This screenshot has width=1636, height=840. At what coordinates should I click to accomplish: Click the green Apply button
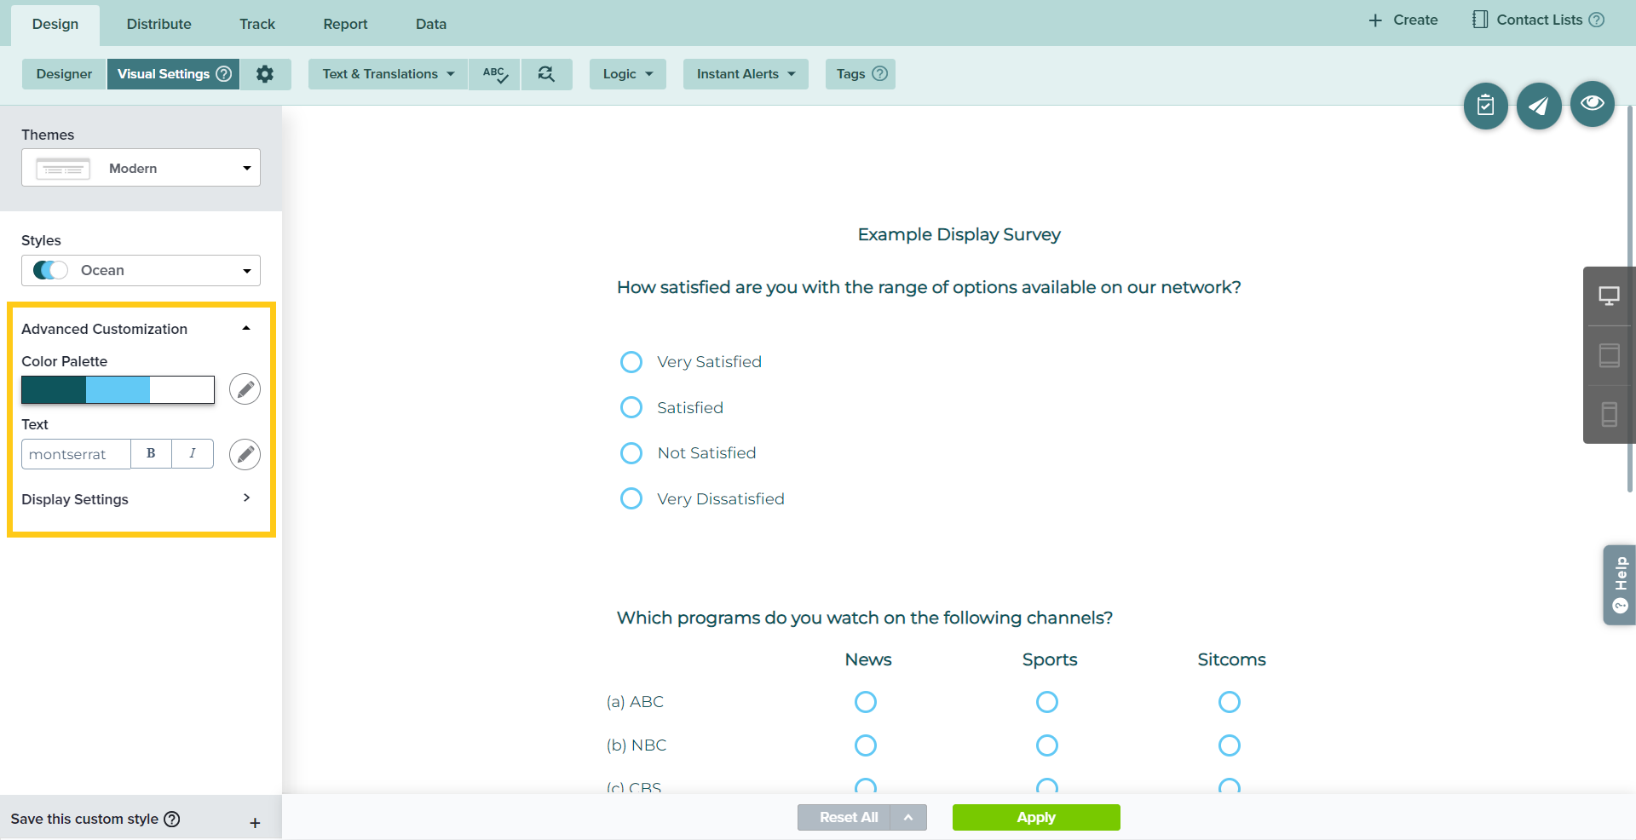pyautogui.click(x=1035, y=817)
